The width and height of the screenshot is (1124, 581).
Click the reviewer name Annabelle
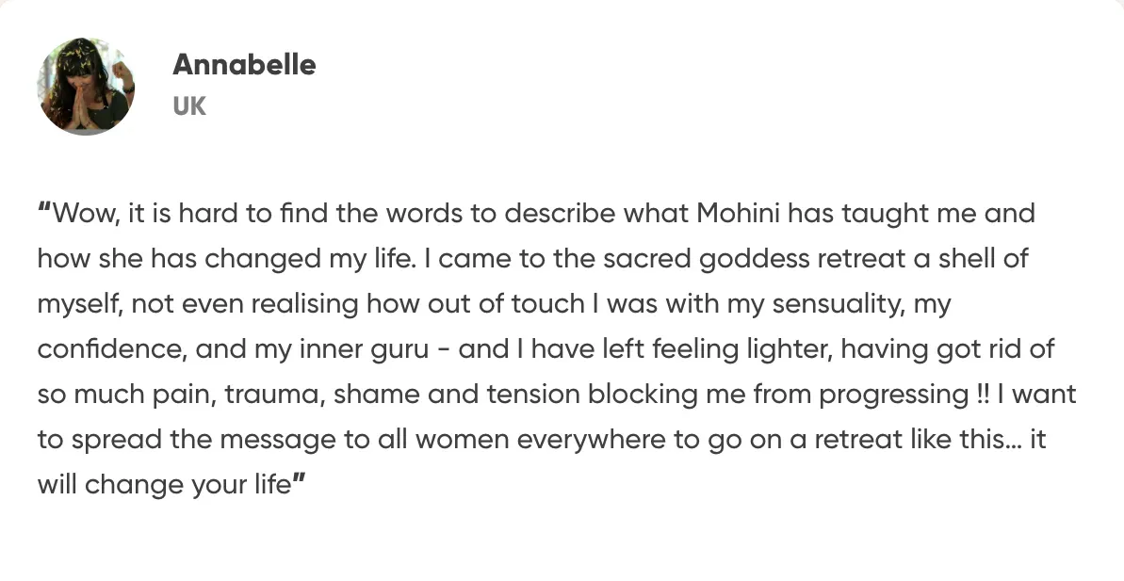tap(244, 64)
